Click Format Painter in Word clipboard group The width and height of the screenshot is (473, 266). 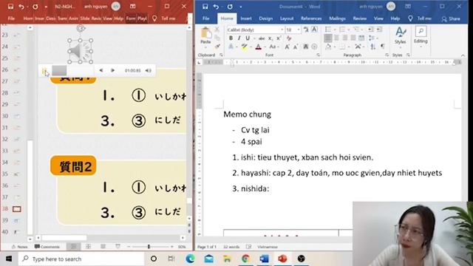click(217, 47)
